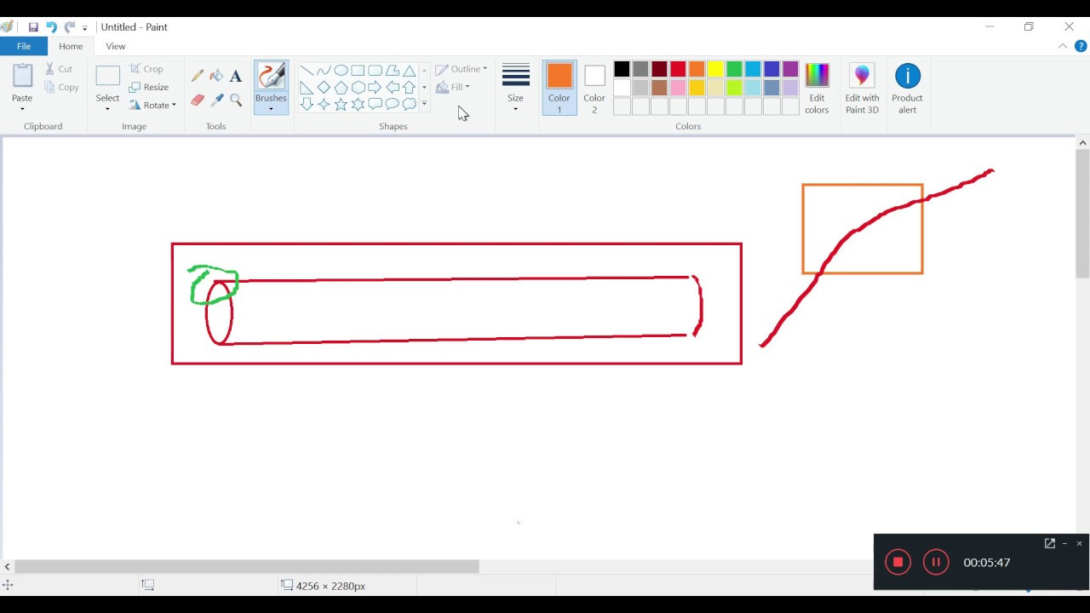
Task: Activate Color 2 background selector
Action: point(594,88)
